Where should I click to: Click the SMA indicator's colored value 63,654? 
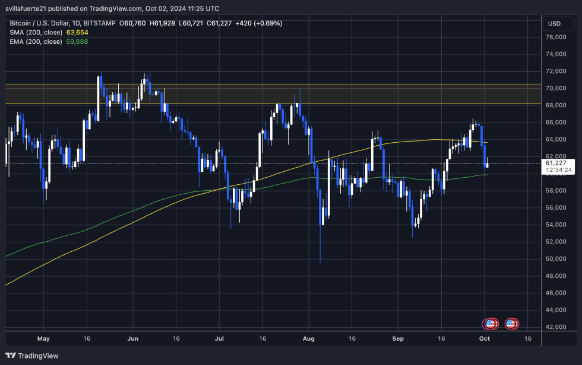tap(77, 32)
